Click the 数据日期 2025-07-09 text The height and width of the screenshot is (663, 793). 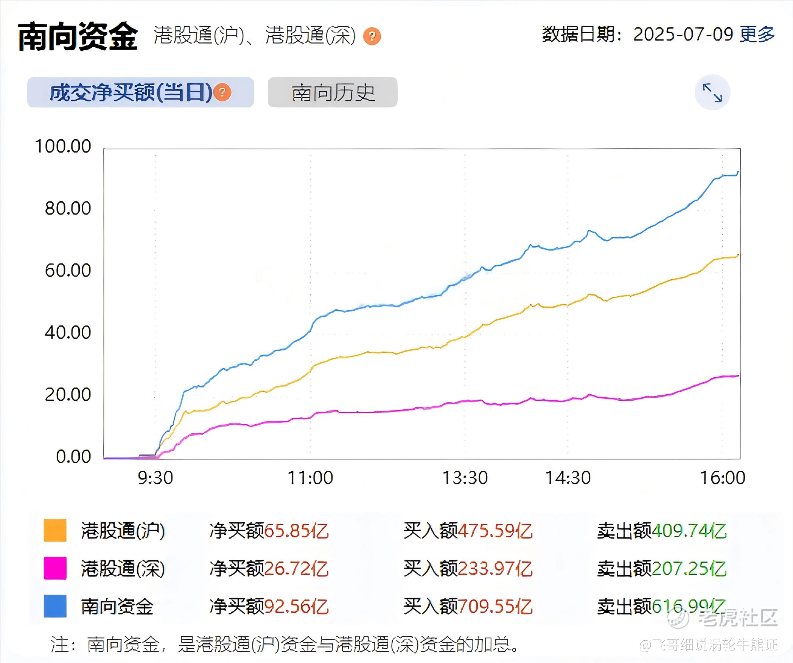[638, 34]
